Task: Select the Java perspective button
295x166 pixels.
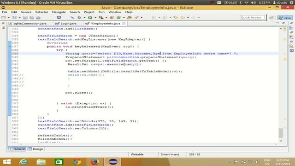Action: pos(285,18)
